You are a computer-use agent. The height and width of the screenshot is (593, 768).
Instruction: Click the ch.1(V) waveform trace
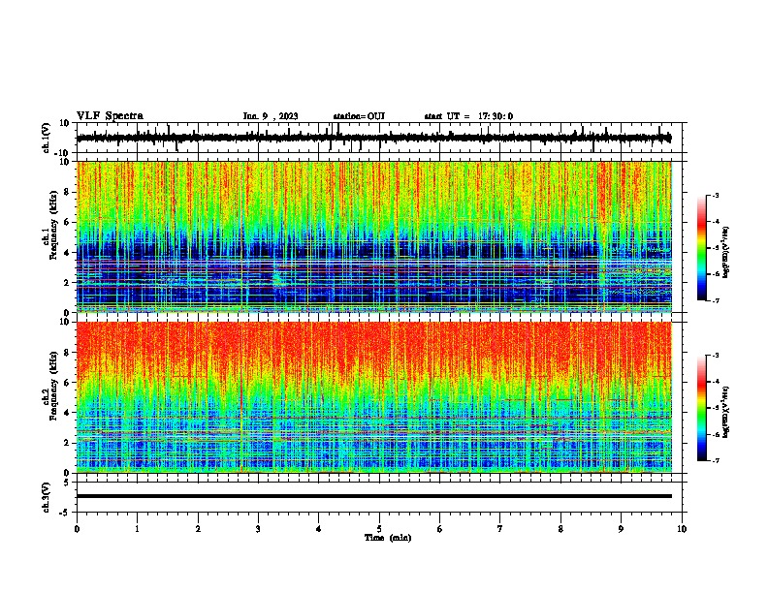374,138
